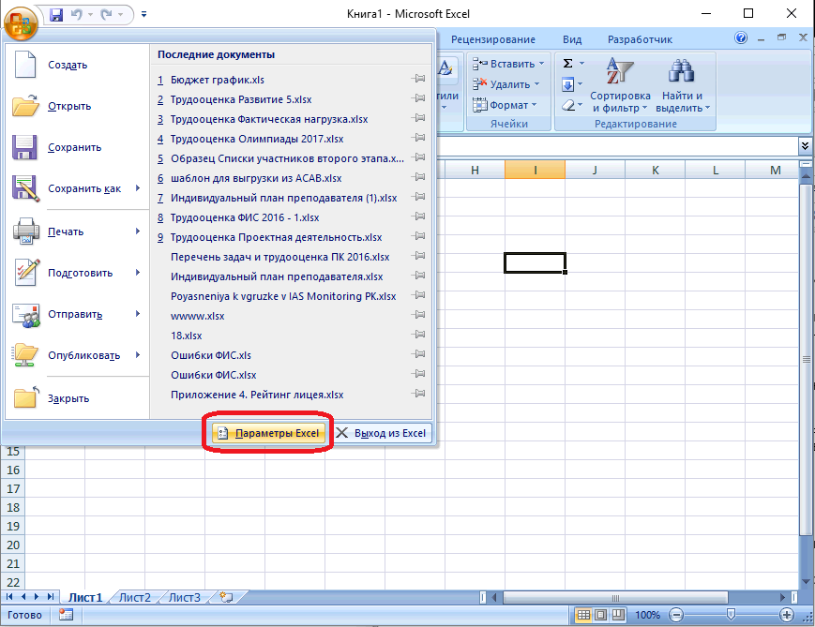
Task: Click Выход из Excel button
Action: [x=382, y=433]
